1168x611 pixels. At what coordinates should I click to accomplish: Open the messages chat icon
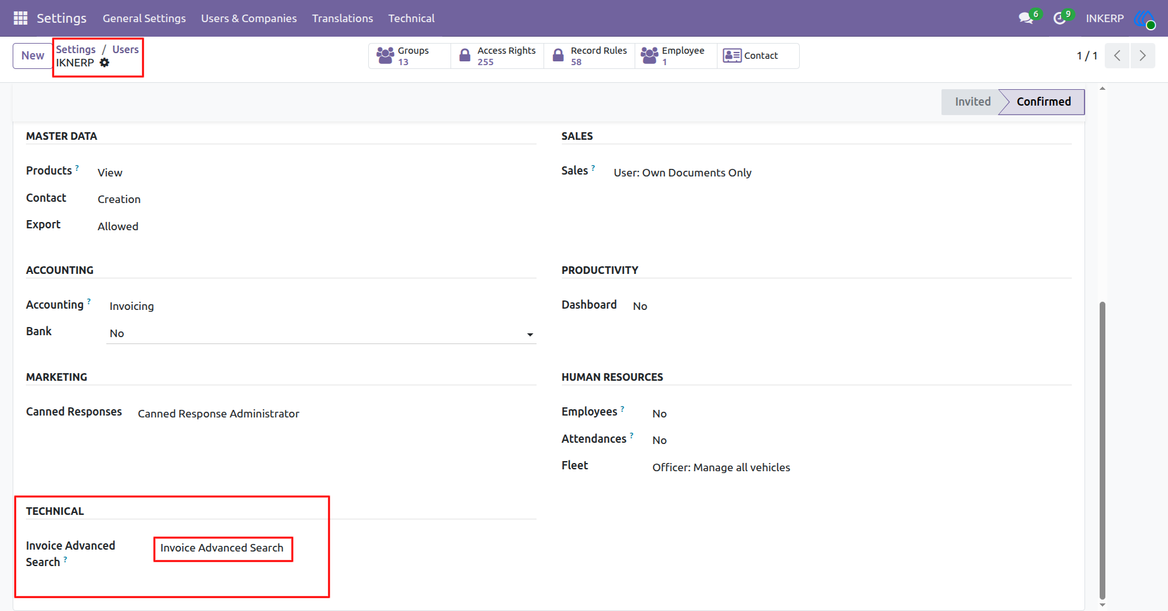[1026, 18]
